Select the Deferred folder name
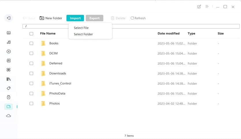The width and height of the screenshot is (241, 139). pos(56,63)
